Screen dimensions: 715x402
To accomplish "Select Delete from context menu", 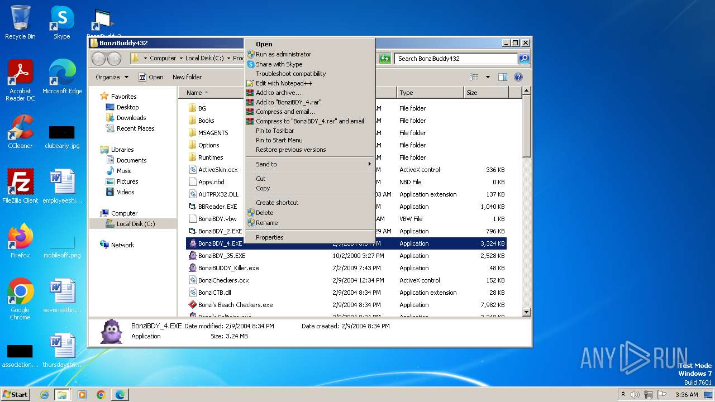I will click(x=309, y=213).
